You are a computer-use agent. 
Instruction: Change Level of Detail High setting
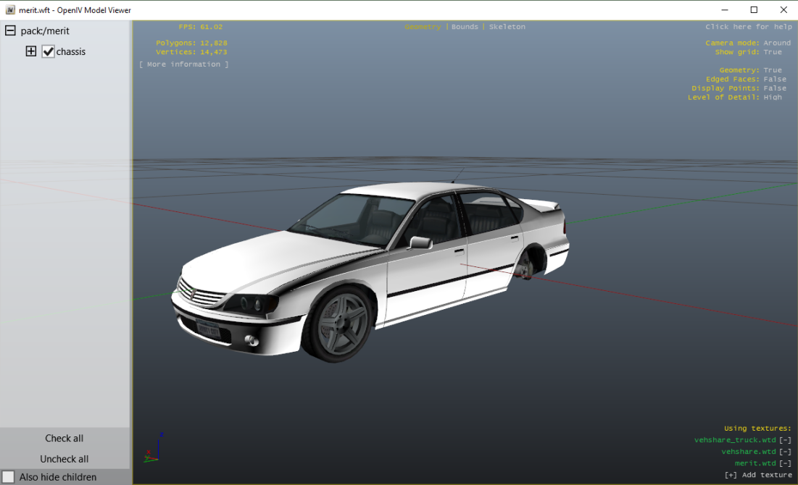pyautogui.click(x=773, y=98)
